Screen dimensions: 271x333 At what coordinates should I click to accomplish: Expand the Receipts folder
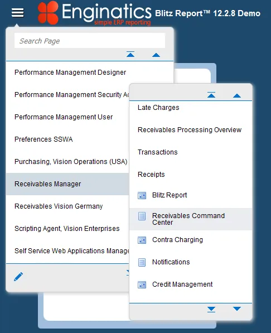tap(151, 175)
